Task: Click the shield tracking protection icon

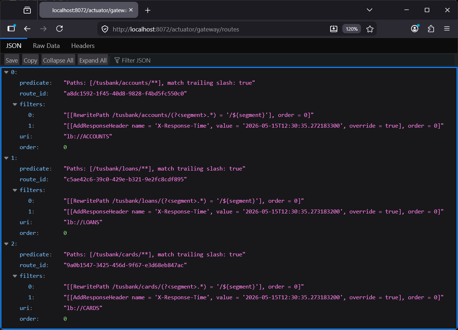Action: (105, 29)
